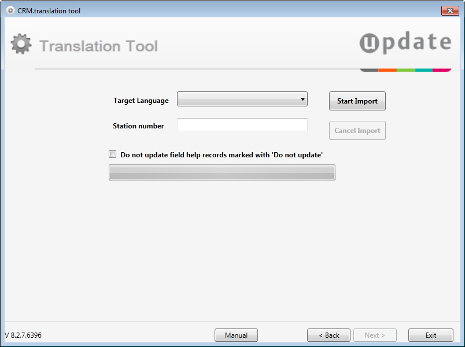Click the import progress bar

tap(222, 172)
